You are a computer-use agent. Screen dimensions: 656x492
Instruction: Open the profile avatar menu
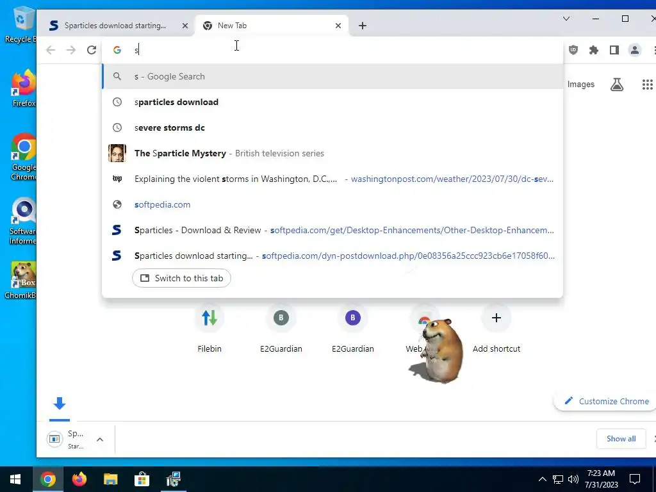635,50
